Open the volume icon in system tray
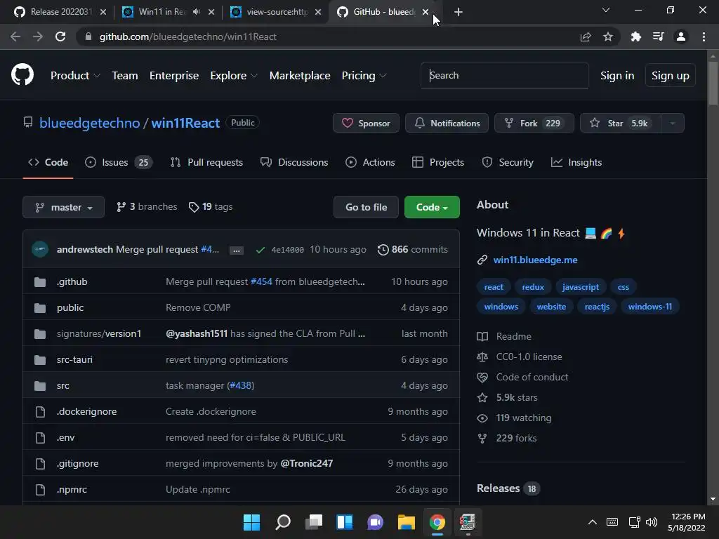This screenshot has width=719, height=539. pos(652,522)
